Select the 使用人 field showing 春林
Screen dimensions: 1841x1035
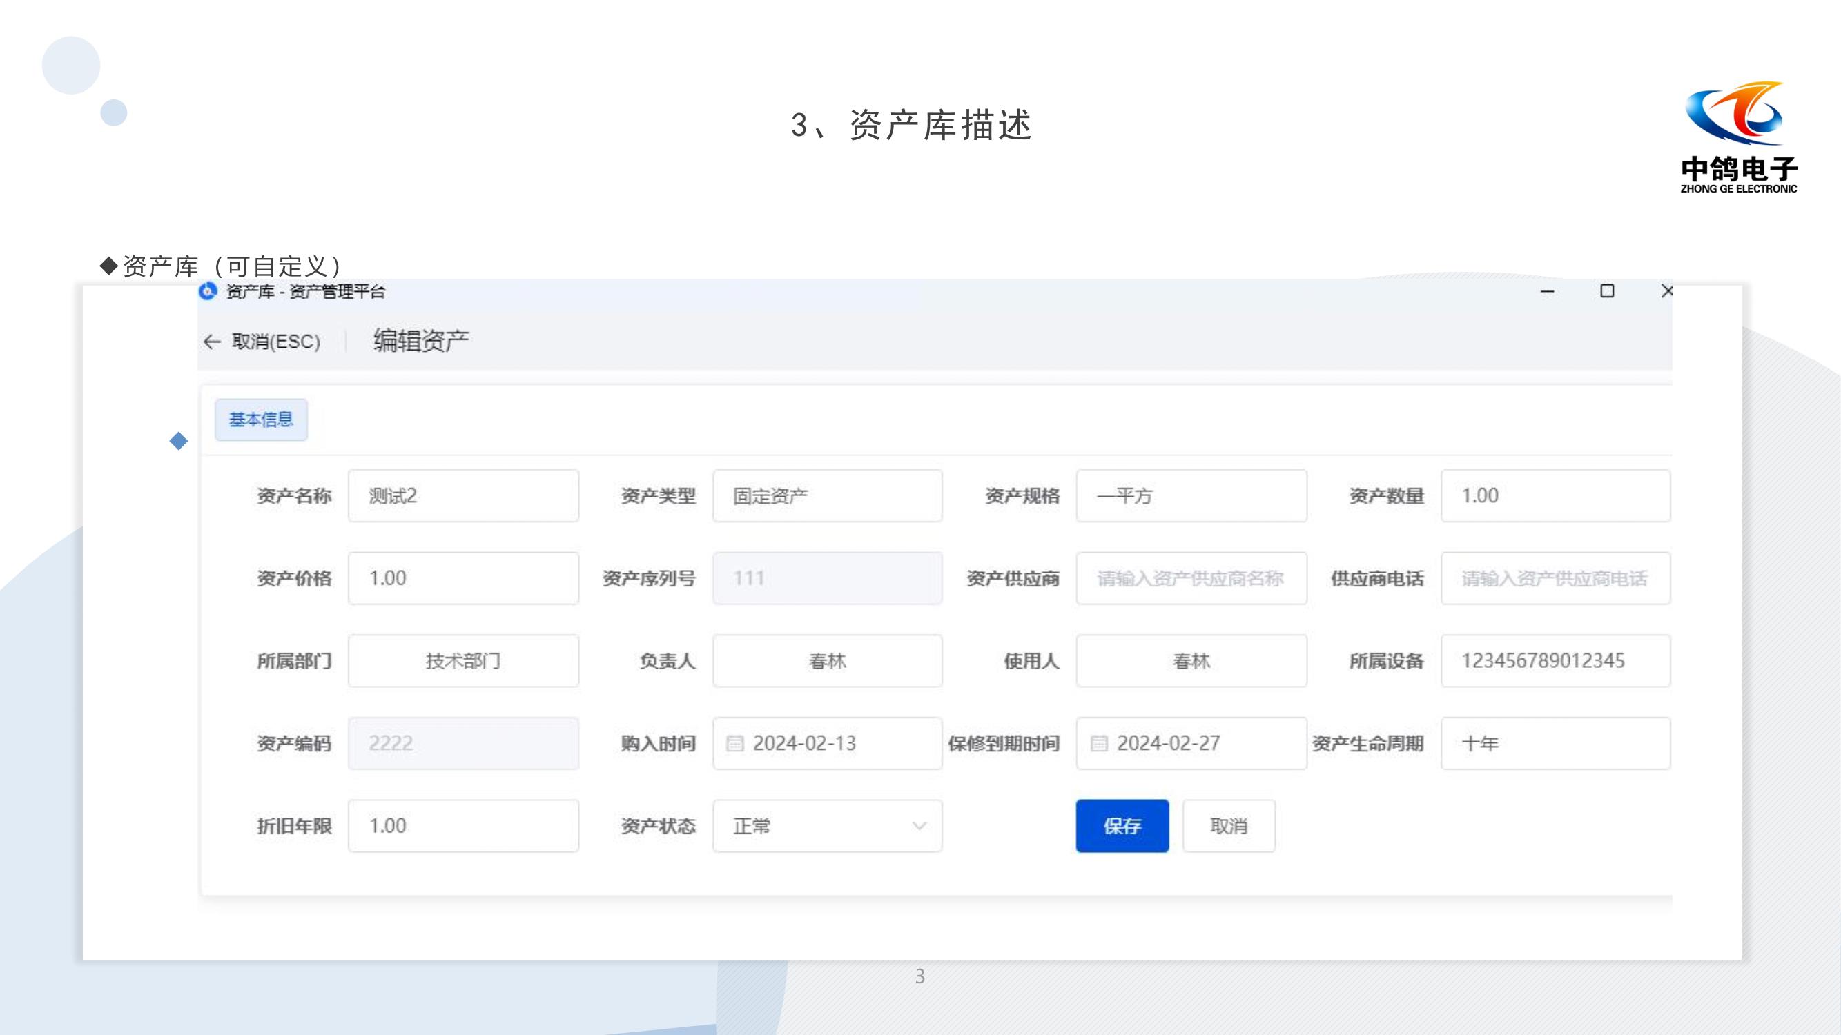[x=1192, y=662]
